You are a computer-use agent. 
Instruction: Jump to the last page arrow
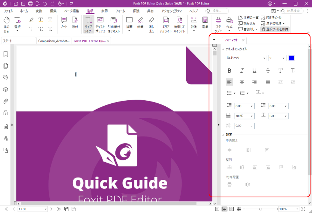click(x=59, y=209)
